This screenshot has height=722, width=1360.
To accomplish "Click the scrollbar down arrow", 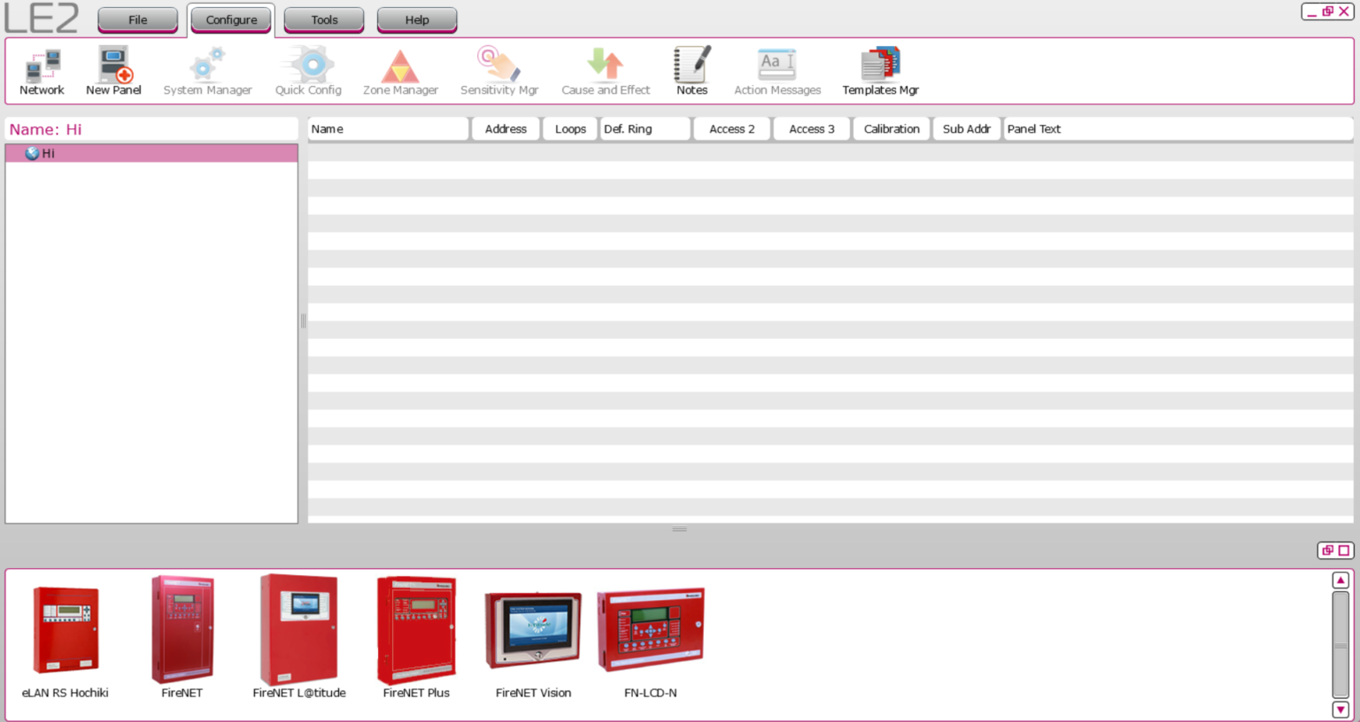I will 1340,709.
